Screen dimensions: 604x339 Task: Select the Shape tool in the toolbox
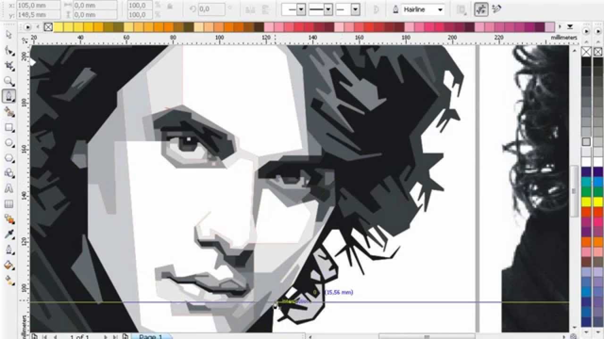[8, 50]
